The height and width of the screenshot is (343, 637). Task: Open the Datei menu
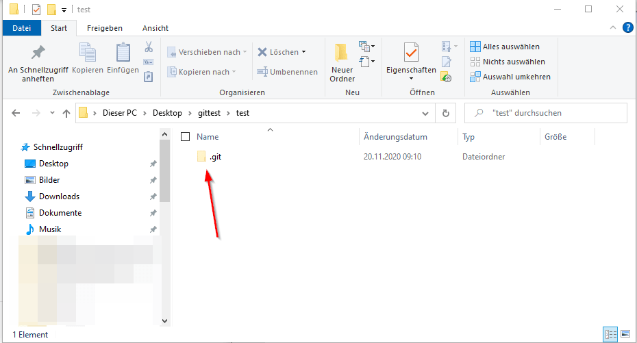point(21,28)
